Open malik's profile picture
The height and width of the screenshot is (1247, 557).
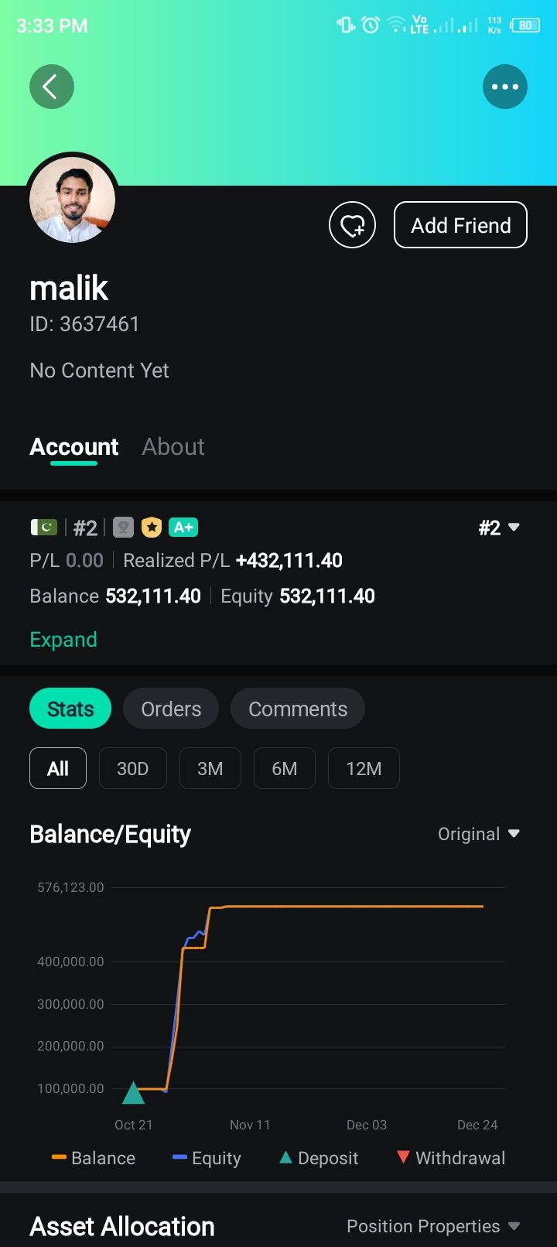(x=72, y=200)
